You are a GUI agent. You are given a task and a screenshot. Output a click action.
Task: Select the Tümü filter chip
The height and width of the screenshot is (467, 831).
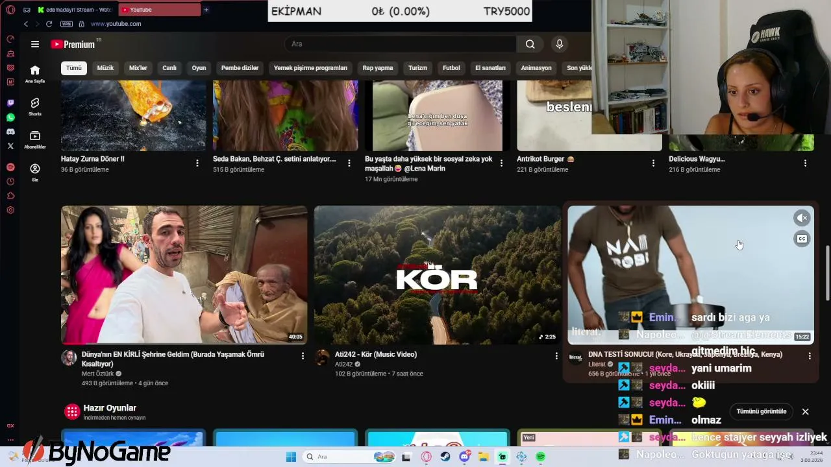pyautogui.click(x=74, y=68)
